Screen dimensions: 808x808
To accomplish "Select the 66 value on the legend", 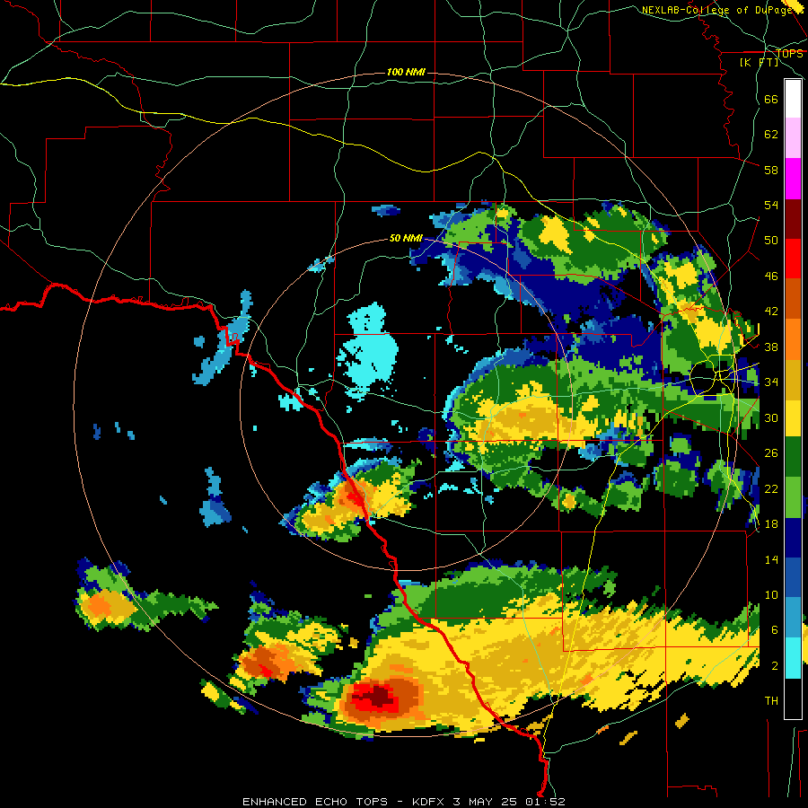I will pyautogui.click(x=771, y=99).
